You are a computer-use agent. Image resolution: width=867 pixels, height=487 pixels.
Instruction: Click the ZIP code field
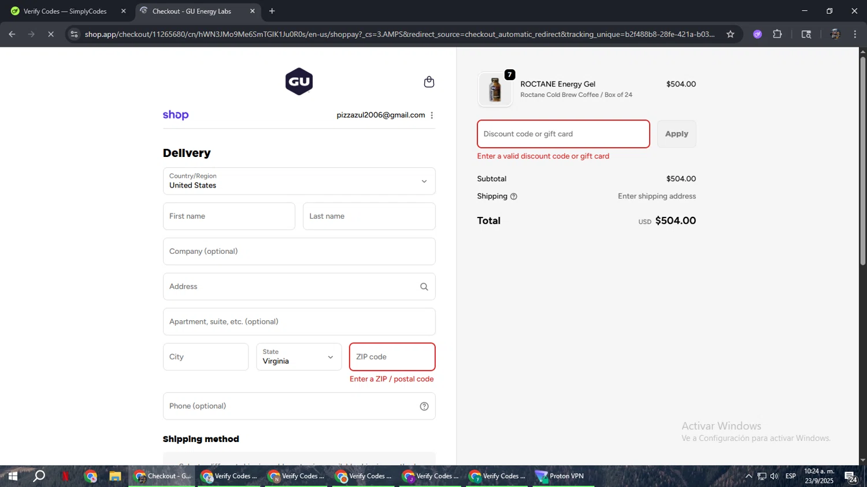tap(392, 357)
